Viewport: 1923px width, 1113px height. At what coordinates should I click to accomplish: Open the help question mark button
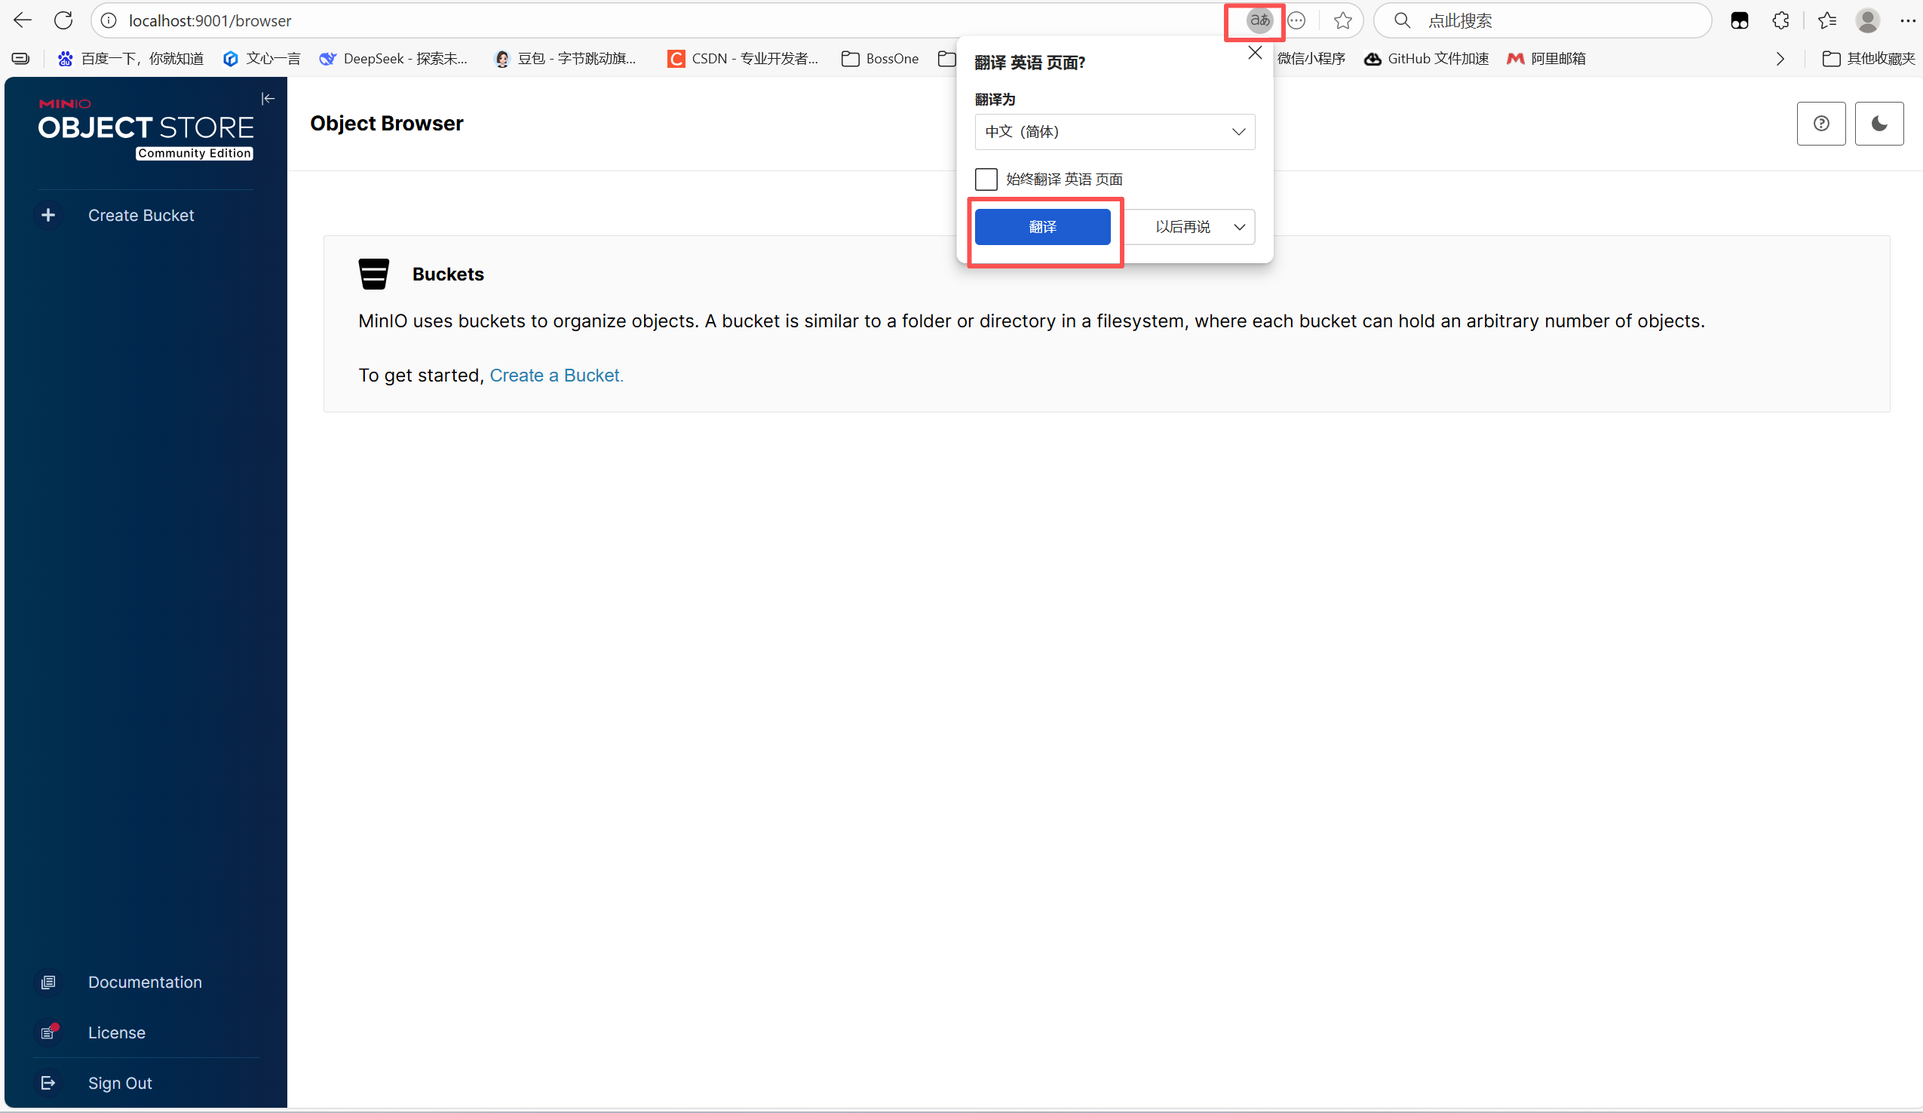tap(1820, 124)
